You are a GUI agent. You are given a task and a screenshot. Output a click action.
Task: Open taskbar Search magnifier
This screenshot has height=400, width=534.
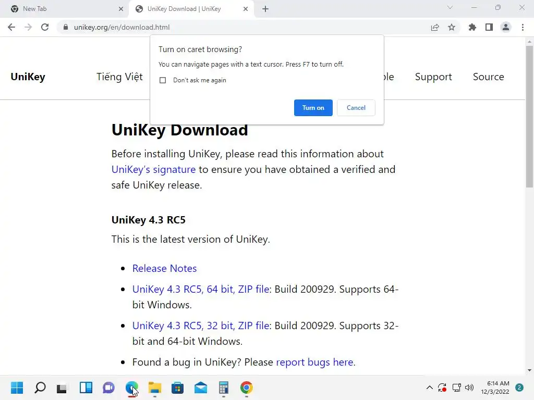point(40,387)
